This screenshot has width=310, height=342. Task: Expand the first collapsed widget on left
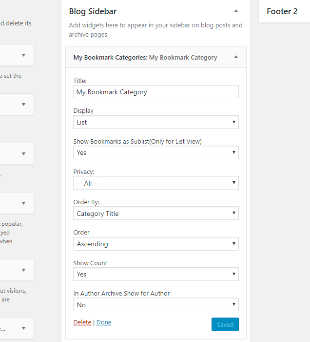tap(23, 55)
